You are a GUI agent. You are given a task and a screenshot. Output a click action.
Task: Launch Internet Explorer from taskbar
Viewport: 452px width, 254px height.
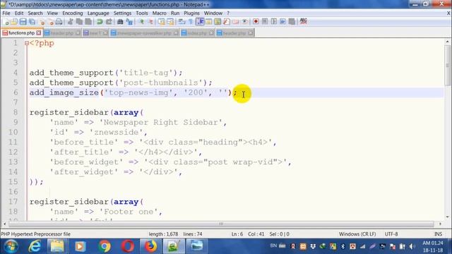point(35,246)
